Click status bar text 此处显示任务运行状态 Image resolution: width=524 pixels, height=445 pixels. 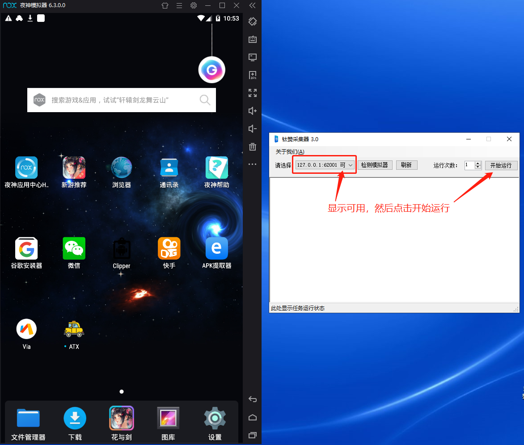coord(298,308)
